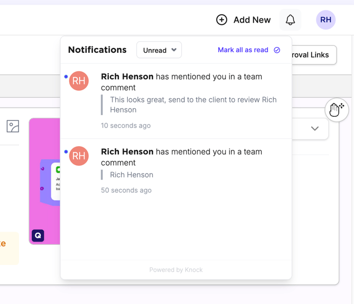The height and width of the screenshot is (304, 354).
Task: Click the Q badge on the pink thumbnail
Action: tap(38, 235)
